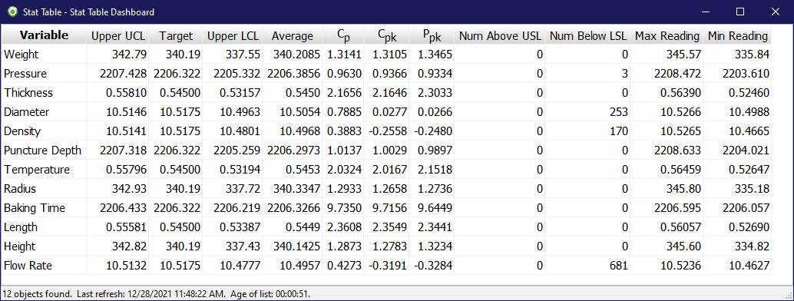Click the Average column header
Screen dimensions: 794x301
292,36
